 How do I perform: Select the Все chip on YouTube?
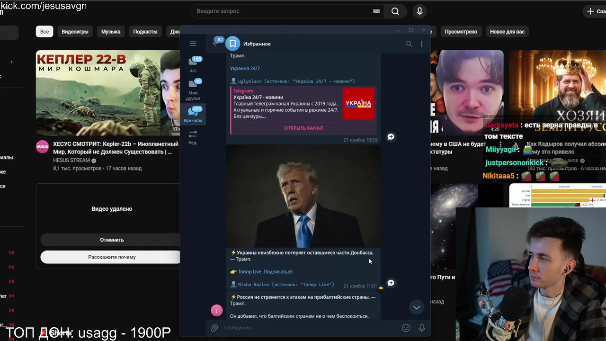pyautogui.click(x=45, y=32)
